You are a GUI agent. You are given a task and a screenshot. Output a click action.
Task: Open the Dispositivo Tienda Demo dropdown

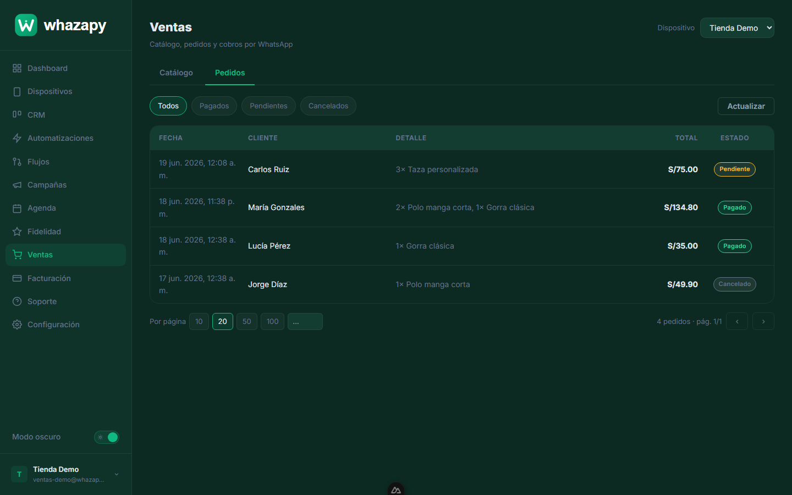pos(737,28)
